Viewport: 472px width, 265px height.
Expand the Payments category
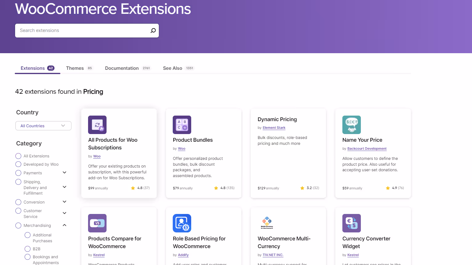point(64,172)
